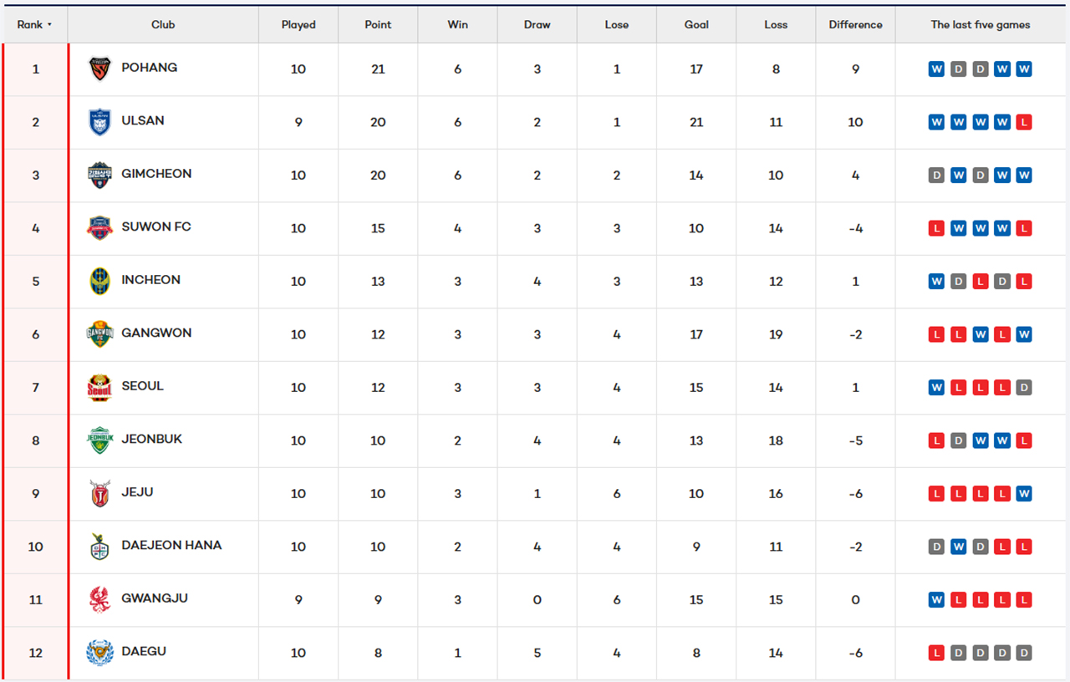
Task: Click the Difference column header
Action: click(855, 25)
